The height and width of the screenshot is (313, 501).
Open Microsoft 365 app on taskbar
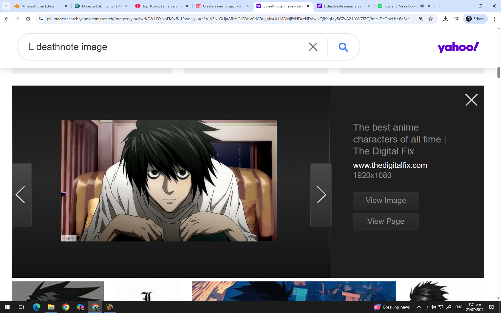point(81,307)
